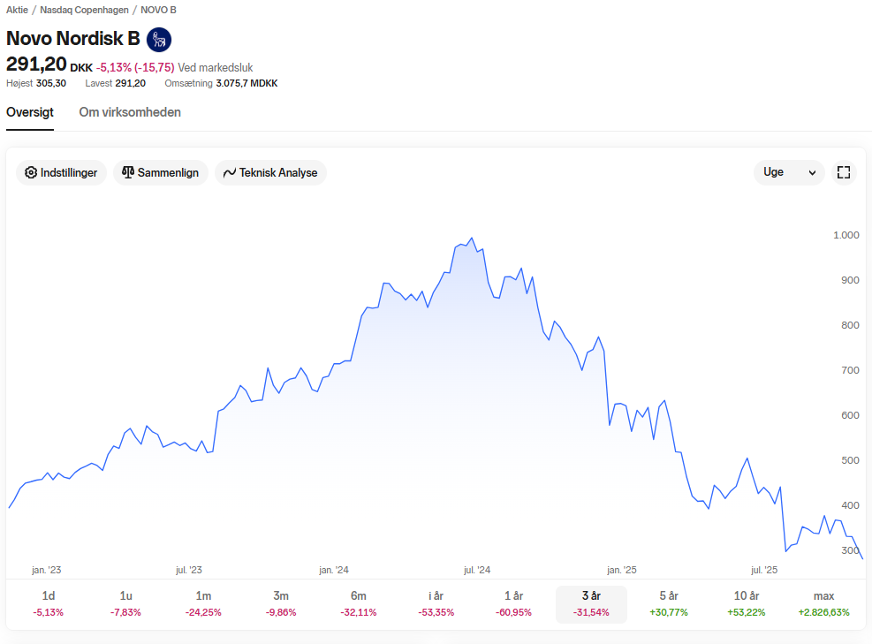Viewport: 872px width, 644px height.
Task: Select the 1 år time range
Action: (x=514, y=603)
